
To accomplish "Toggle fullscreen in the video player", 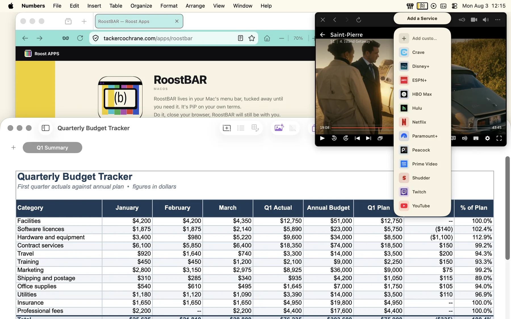I will [x=499, y=138].
